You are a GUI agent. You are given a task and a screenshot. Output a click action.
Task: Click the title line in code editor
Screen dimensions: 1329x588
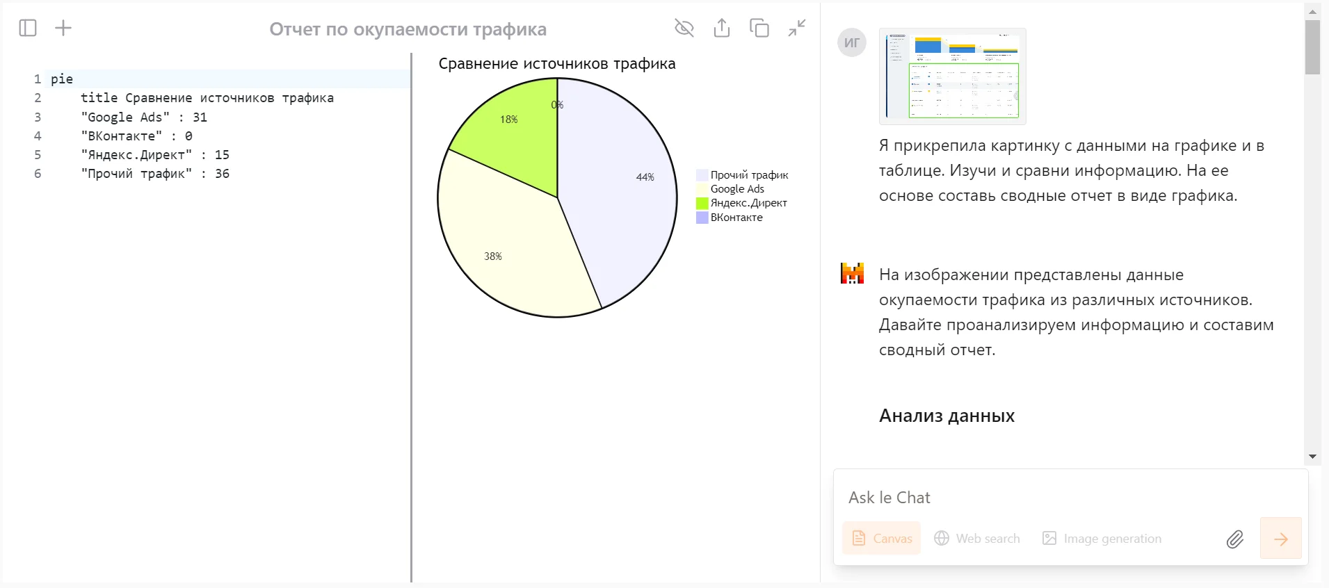click(207, 98)
